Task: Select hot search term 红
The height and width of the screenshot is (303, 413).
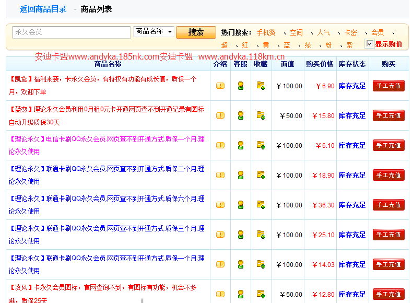Action: (245, 45)
